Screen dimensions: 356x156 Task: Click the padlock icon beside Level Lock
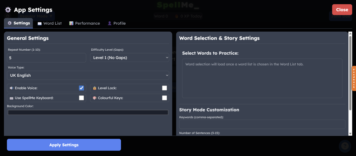pyautogui.click(x=95, y=88)
